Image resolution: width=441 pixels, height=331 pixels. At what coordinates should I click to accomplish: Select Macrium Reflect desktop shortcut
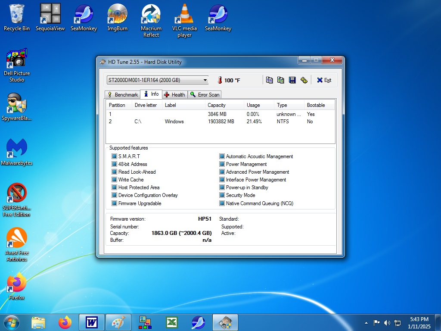[151, 21]
